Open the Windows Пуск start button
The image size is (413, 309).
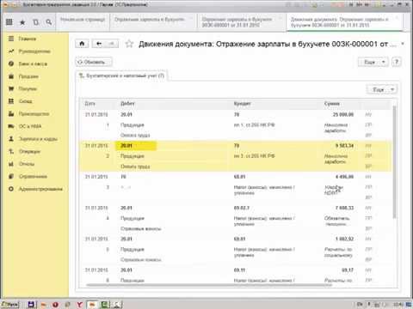(x=10, y=305)
